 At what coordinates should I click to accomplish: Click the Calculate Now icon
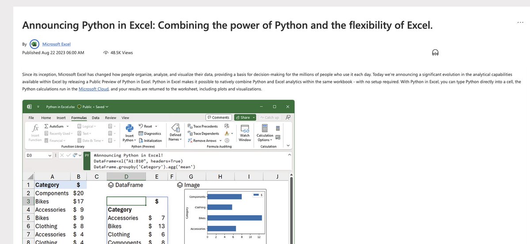[x=278, y=128]
